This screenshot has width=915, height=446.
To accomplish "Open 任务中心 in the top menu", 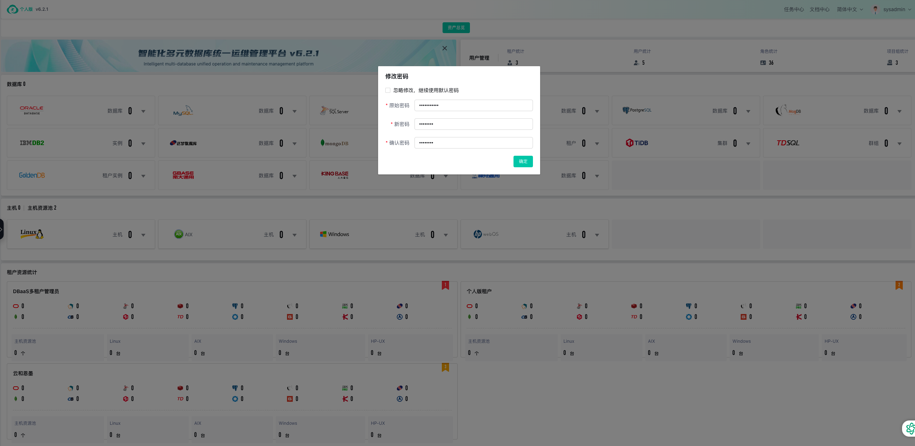I will point(794,9).
